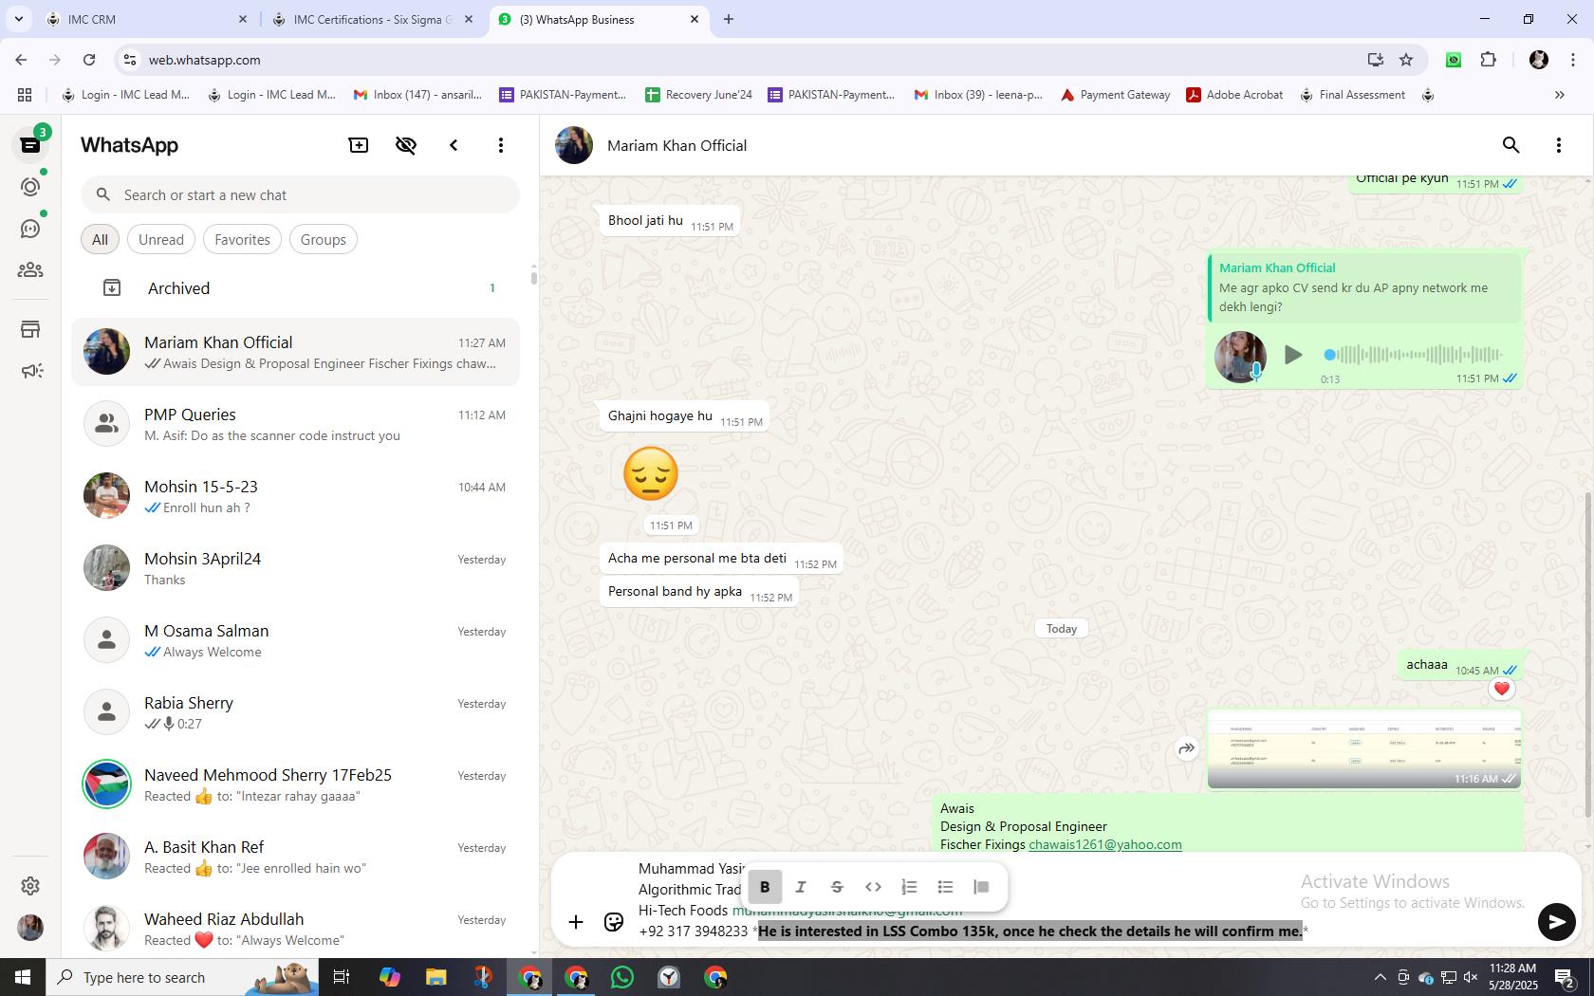Image resolution: width=1594 pixels, height=996 pixels.
Task: Apply Strikethrough formatting to selected text
Action: pos(837,887)
